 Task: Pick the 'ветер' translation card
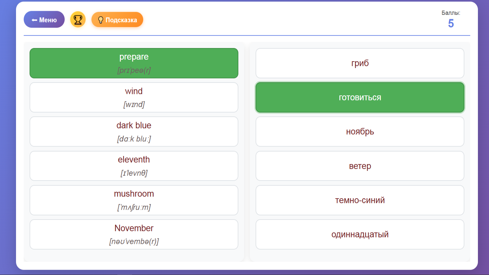360,166
